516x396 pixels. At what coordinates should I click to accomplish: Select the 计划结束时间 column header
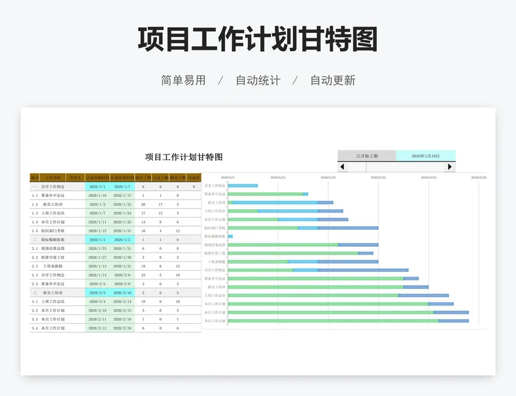coord(122,178)
